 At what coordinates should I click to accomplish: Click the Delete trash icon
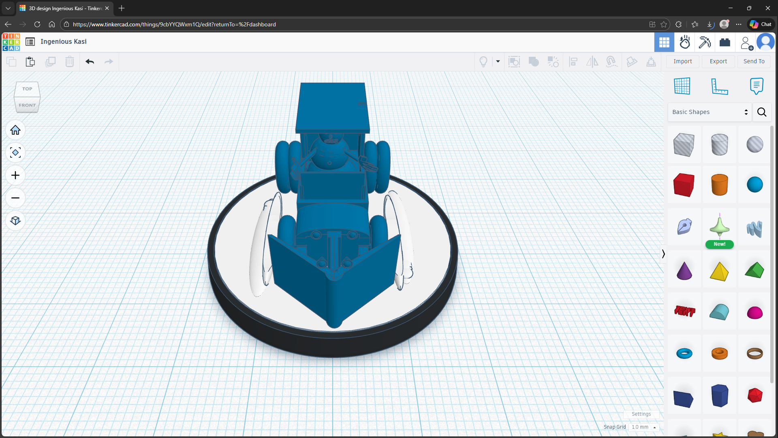coord(70,62)
